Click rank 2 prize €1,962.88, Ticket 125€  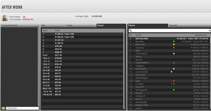click(x=64, y=37)
